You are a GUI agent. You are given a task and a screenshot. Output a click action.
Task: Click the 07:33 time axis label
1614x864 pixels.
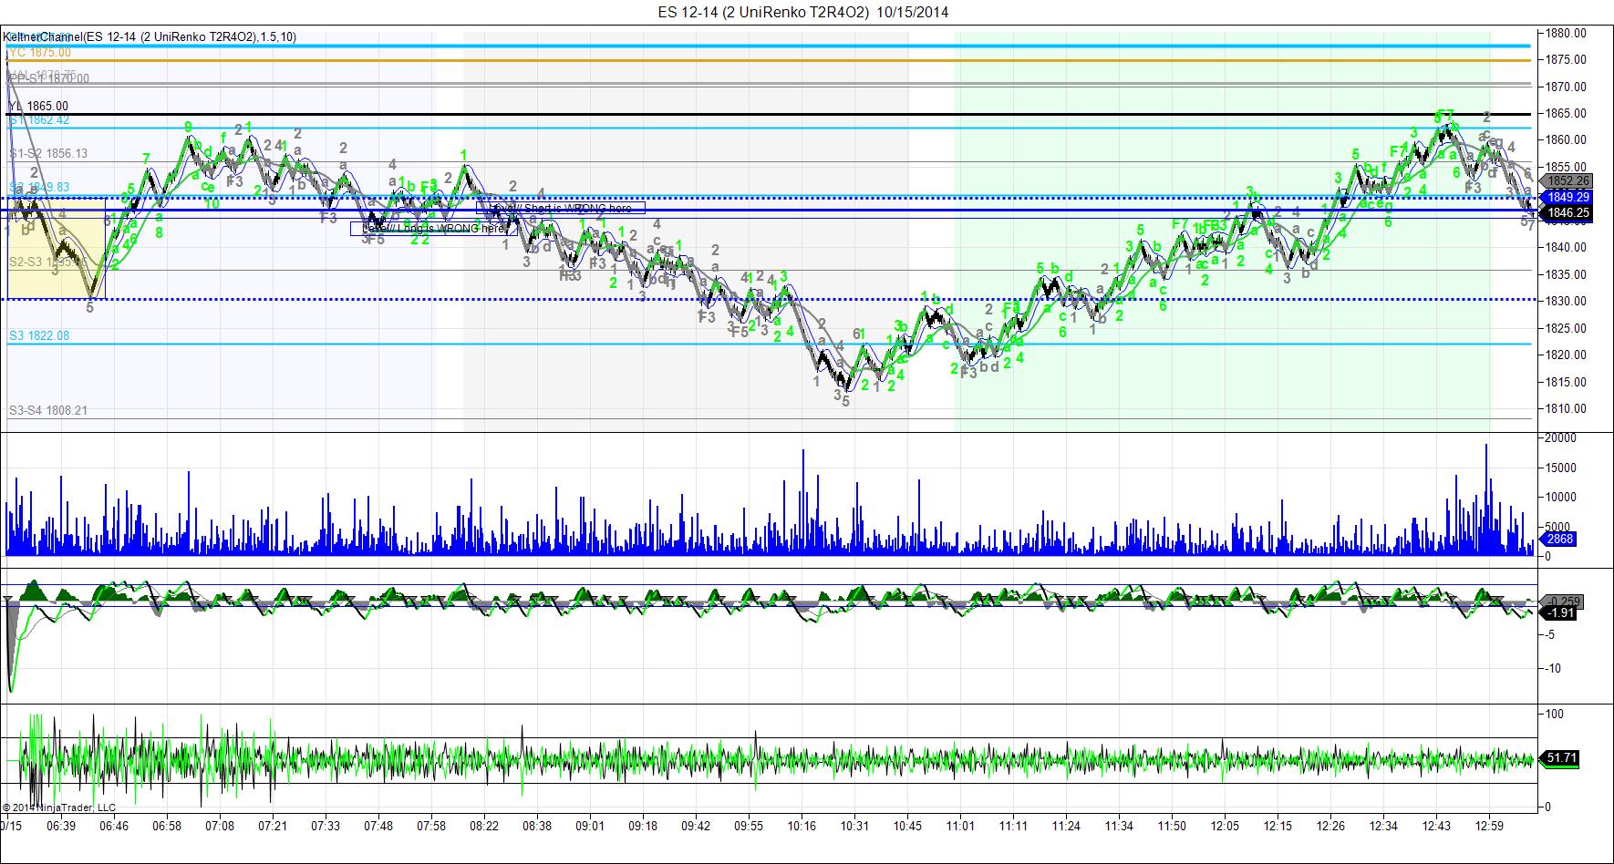[326, 827]
